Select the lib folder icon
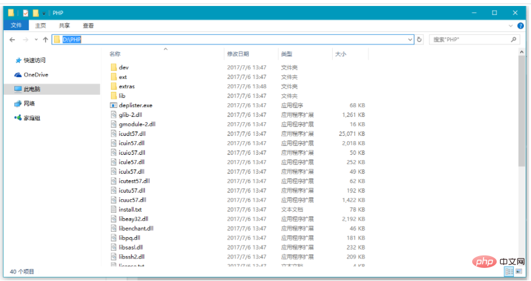This screenshot has width=531, height=281. pyautogui.click(x=114, y=96)
